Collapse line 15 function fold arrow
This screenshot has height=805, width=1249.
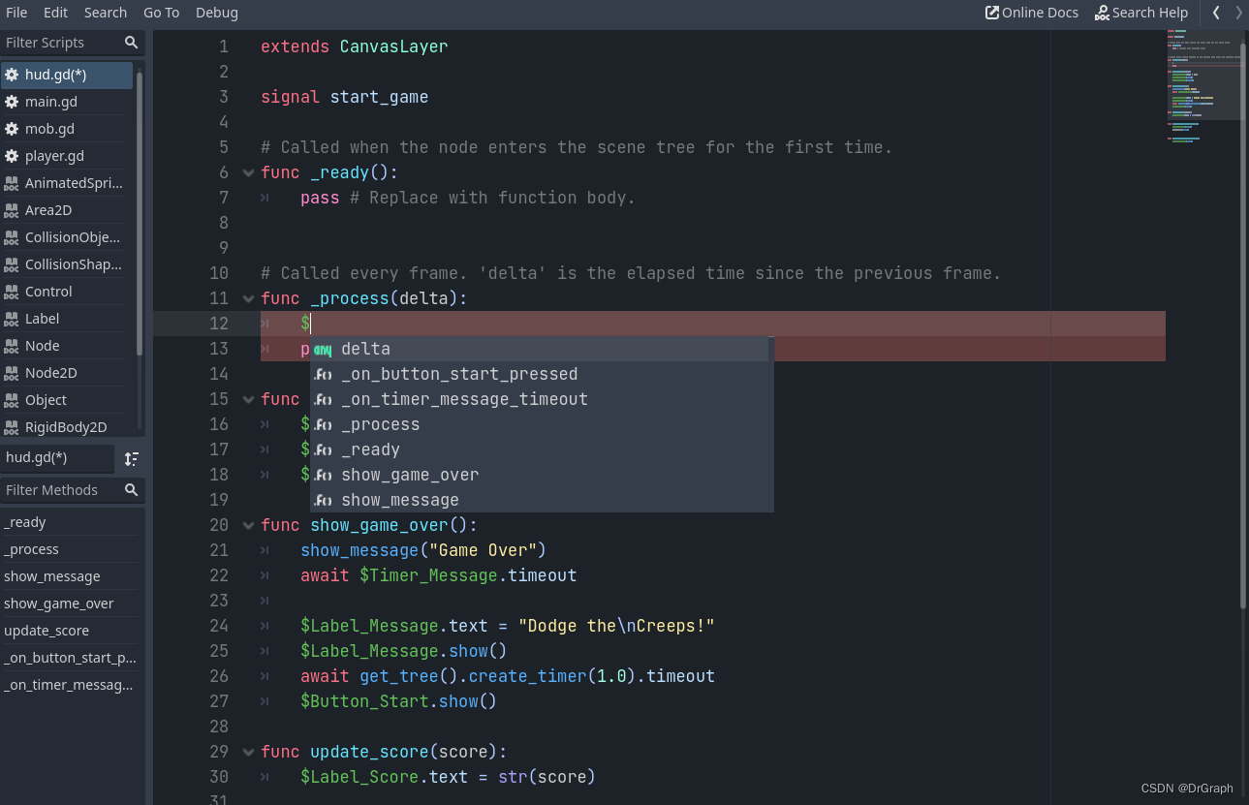point(249,399)
